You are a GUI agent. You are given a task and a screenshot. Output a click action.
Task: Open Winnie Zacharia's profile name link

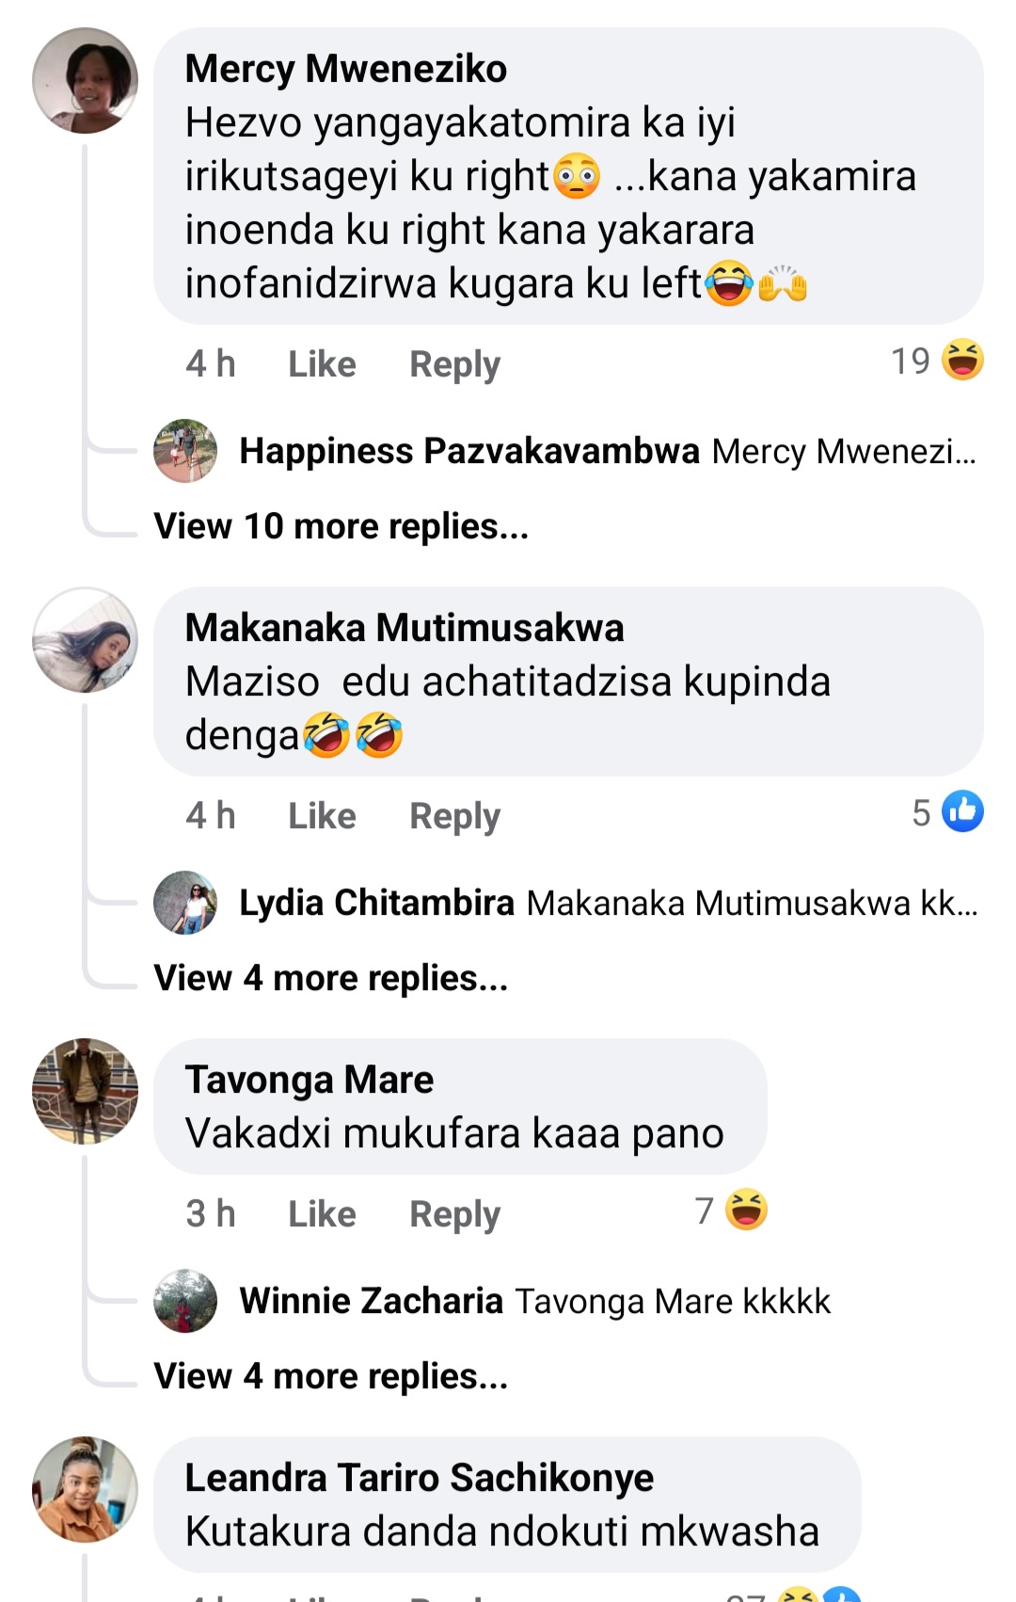[x=371, y=1301]
